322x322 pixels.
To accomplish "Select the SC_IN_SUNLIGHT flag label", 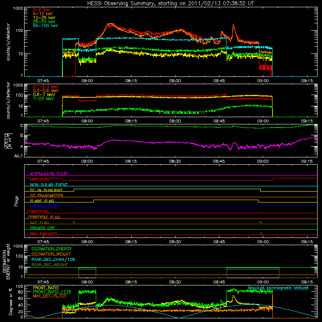I will tap(46, 190).
